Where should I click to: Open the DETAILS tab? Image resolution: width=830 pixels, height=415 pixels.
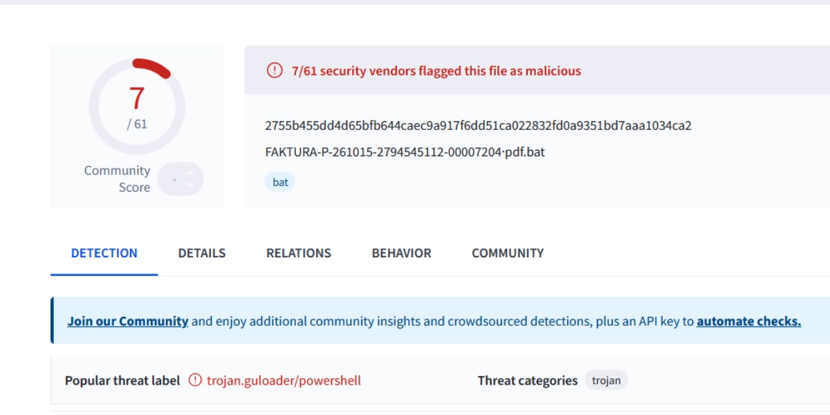202,253
